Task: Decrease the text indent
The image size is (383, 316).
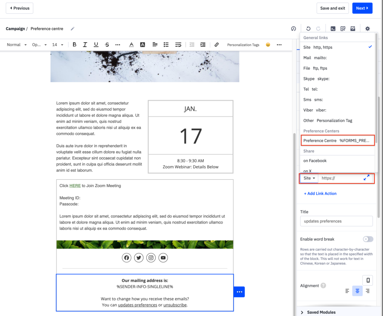Action: tap(192, 45)
